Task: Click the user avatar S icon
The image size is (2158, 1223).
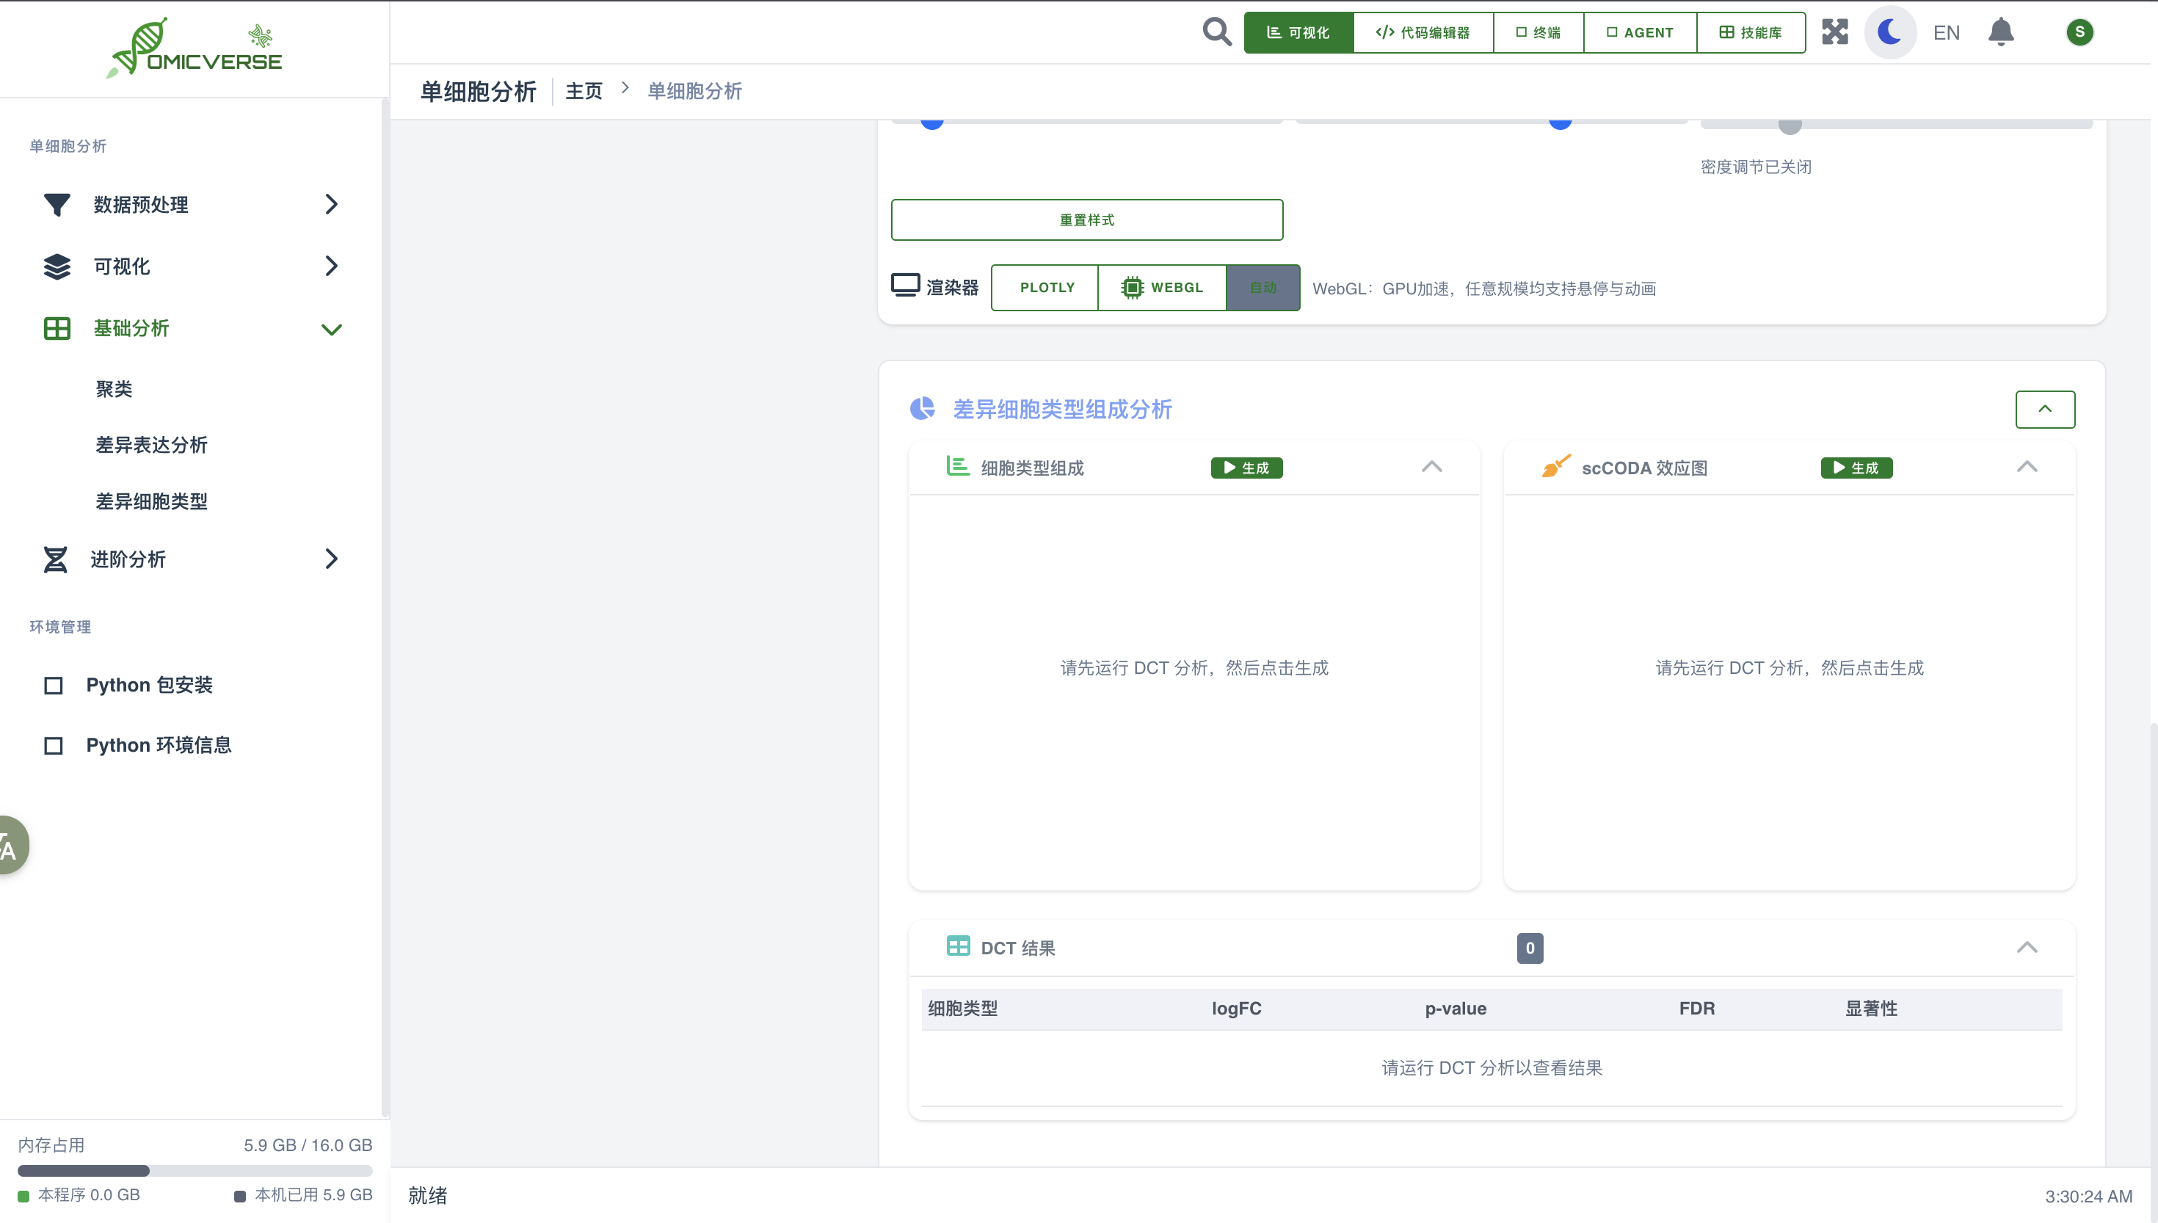Action: pyautogui.click(x=2079, y=32)
